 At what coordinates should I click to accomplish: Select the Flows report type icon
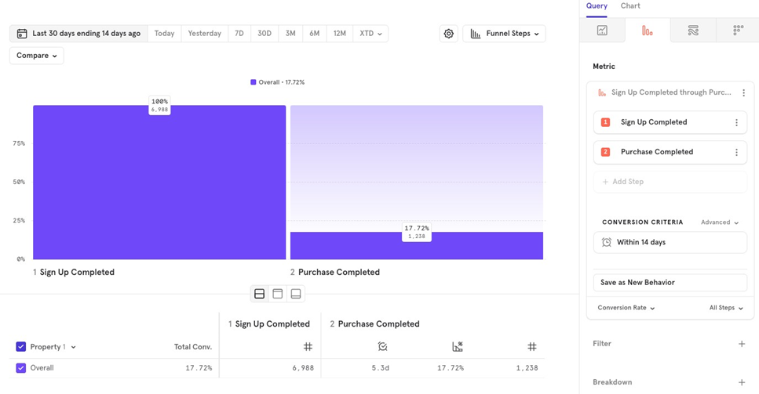pyautogui.click(x=692, y=31)
